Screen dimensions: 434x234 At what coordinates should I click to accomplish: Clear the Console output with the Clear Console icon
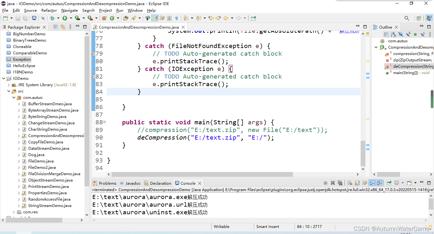click(x=349, y=183)
